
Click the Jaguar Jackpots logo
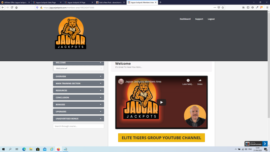click(x=71, y=33)
